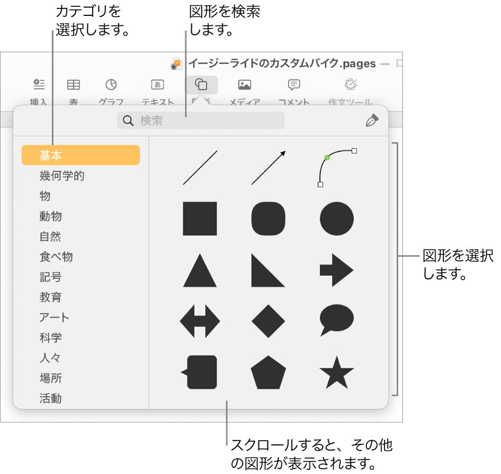Open the 挿入 (Insert) menu icon

tap(39, 85)
